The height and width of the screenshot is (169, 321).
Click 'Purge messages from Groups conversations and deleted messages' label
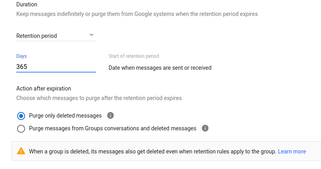(113, 128)
